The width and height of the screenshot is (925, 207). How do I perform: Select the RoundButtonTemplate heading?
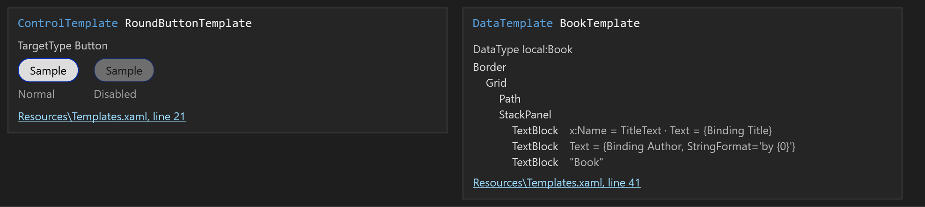click(188, 23)
